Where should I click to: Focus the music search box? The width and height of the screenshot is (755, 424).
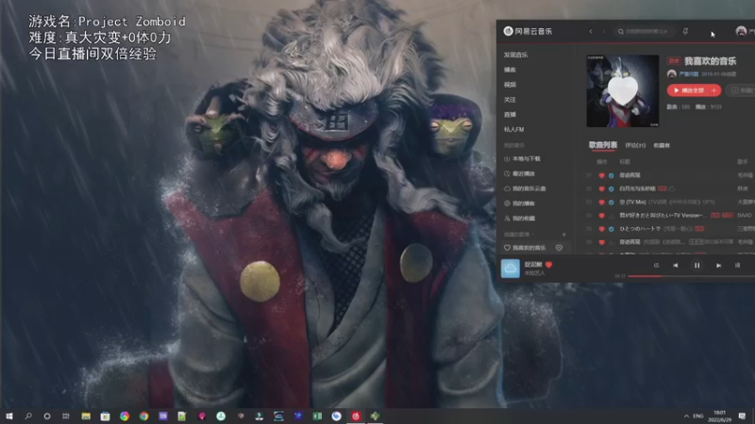coord(645,32)
